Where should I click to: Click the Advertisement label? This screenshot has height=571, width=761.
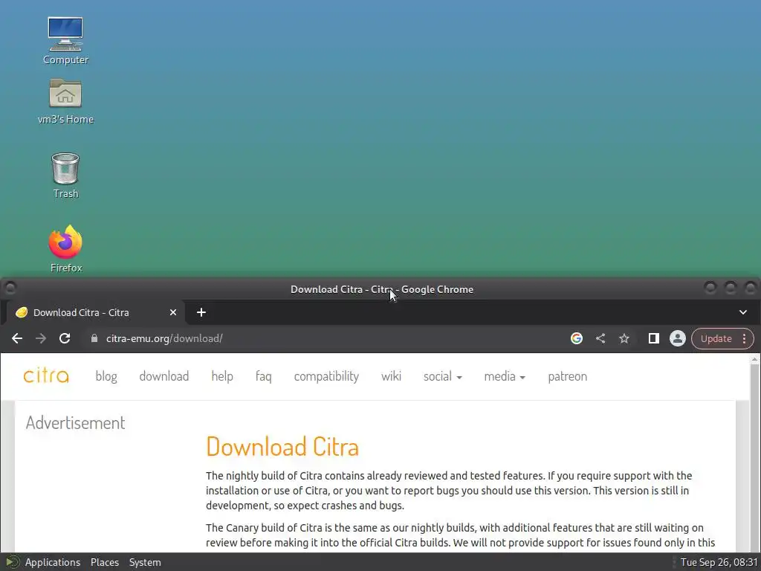[75, 422]
